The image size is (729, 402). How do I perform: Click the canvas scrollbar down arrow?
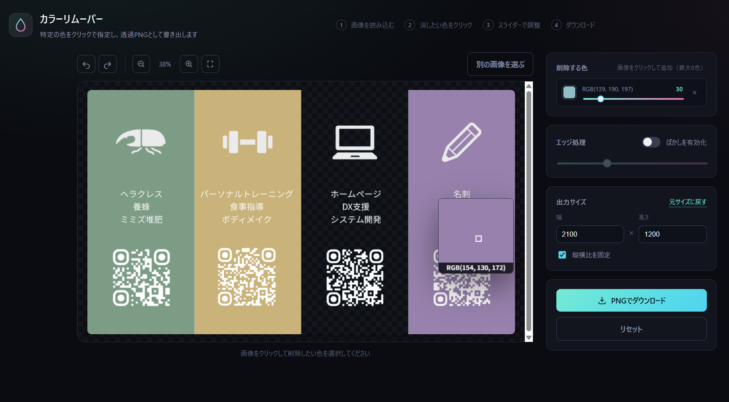[x=529, y=338]
